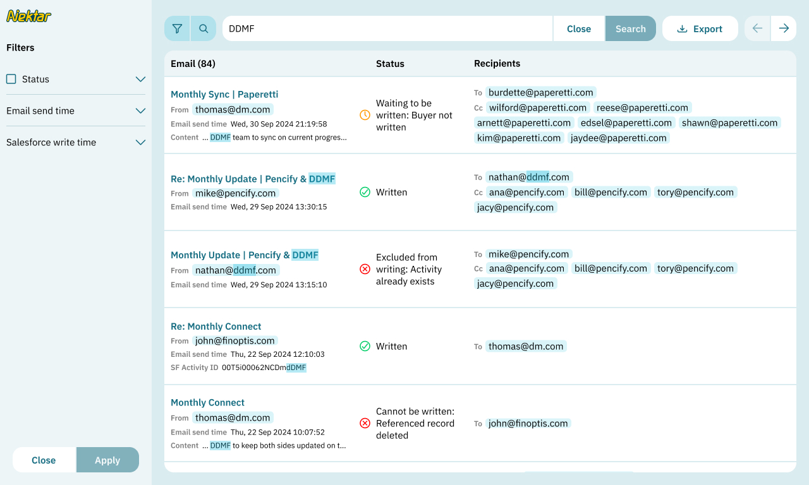Click red X icon for Monthly Connect row
The image size is (809, 485).
pyautogui.click(x=365, y=423)
